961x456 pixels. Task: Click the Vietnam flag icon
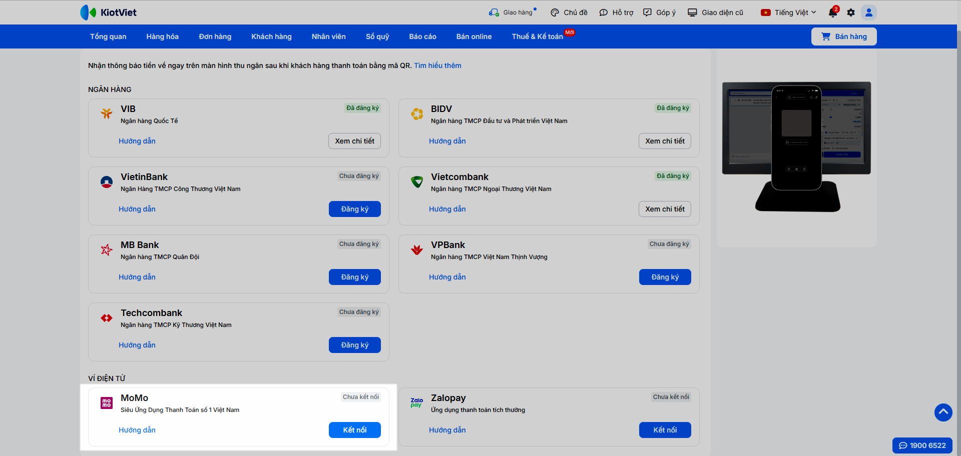(x=766, y=12)
